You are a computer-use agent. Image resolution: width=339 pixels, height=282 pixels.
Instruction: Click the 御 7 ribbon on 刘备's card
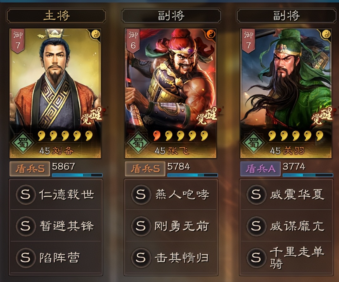[x=18, y=41]
